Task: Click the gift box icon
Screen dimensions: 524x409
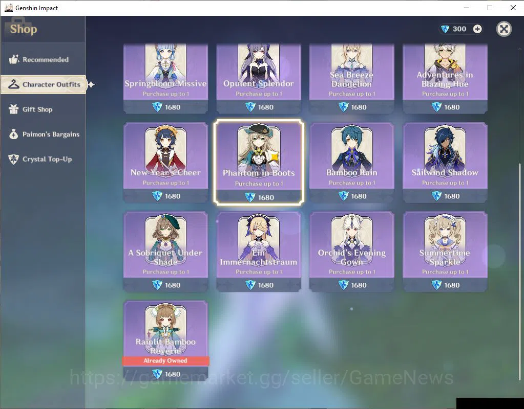Action: 14,109
